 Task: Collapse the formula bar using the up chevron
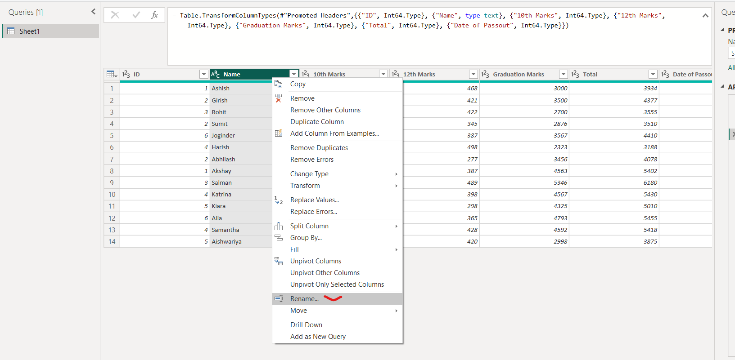[705, 16]
